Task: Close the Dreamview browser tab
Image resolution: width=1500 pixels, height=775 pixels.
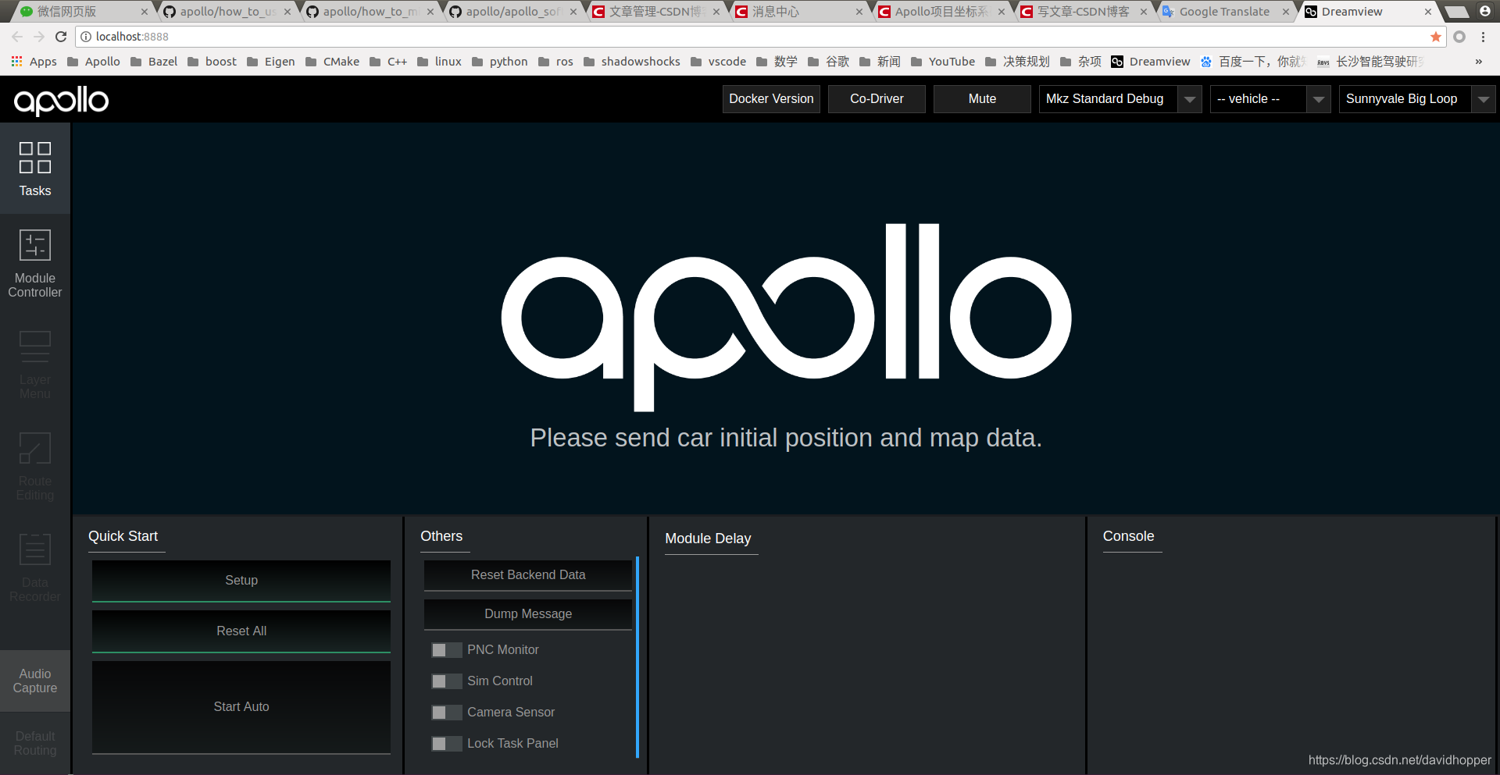Action: pos(1428,12)
